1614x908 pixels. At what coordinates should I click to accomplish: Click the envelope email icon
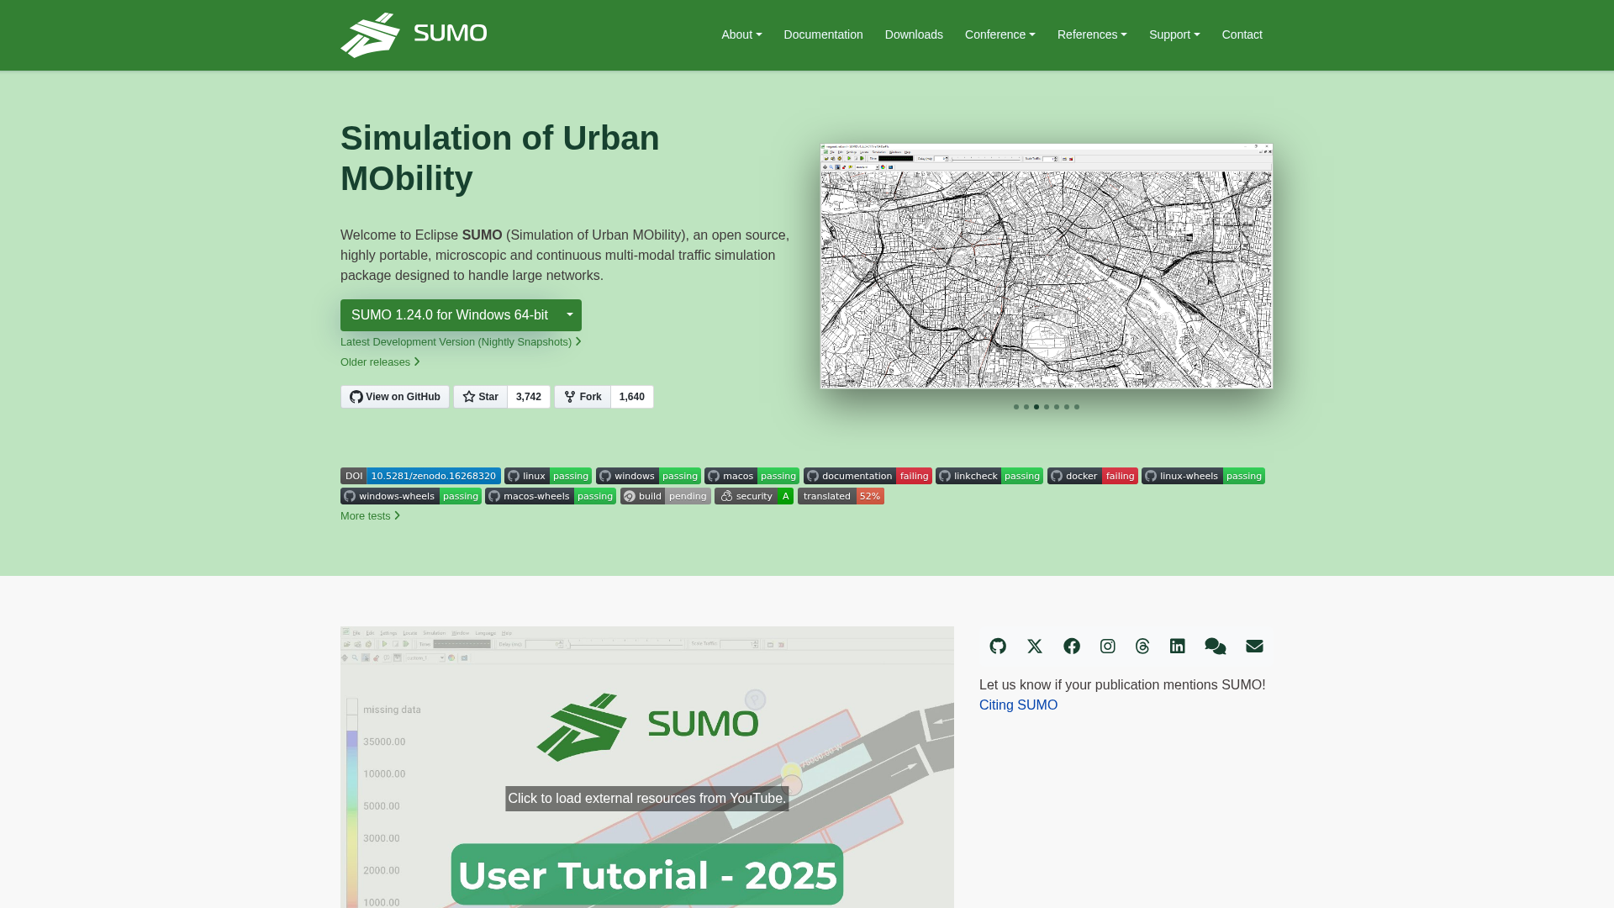[1254, 646]
